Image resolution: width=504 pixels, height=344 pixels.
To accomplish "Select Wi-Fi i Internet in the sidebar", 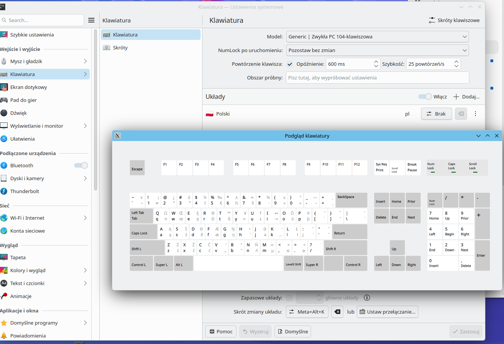I will click(27, 218).
